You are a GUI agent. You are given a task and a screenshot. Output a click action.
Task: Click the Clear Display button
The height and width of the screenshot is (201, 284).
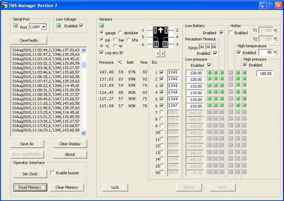70,144
